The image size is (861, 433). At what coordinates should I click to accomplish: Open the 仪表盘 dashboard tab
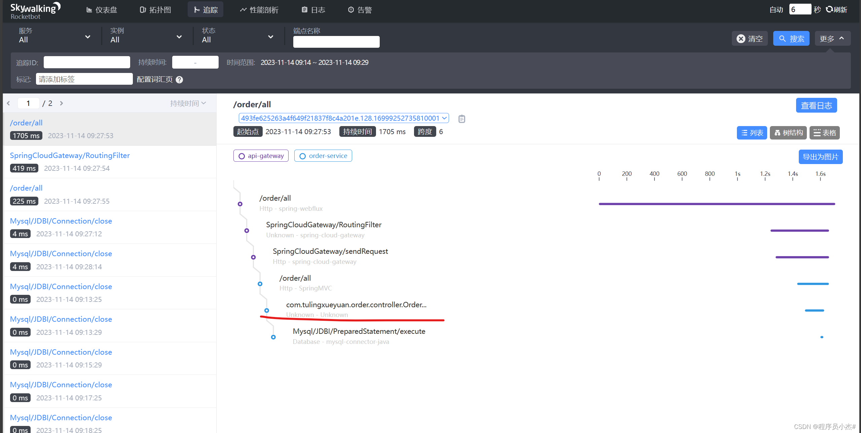[102, 10]
